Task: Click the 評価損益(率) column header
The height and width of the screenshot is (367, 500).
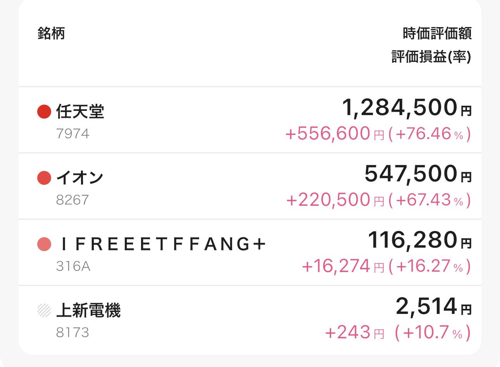Action: point(431,57)
